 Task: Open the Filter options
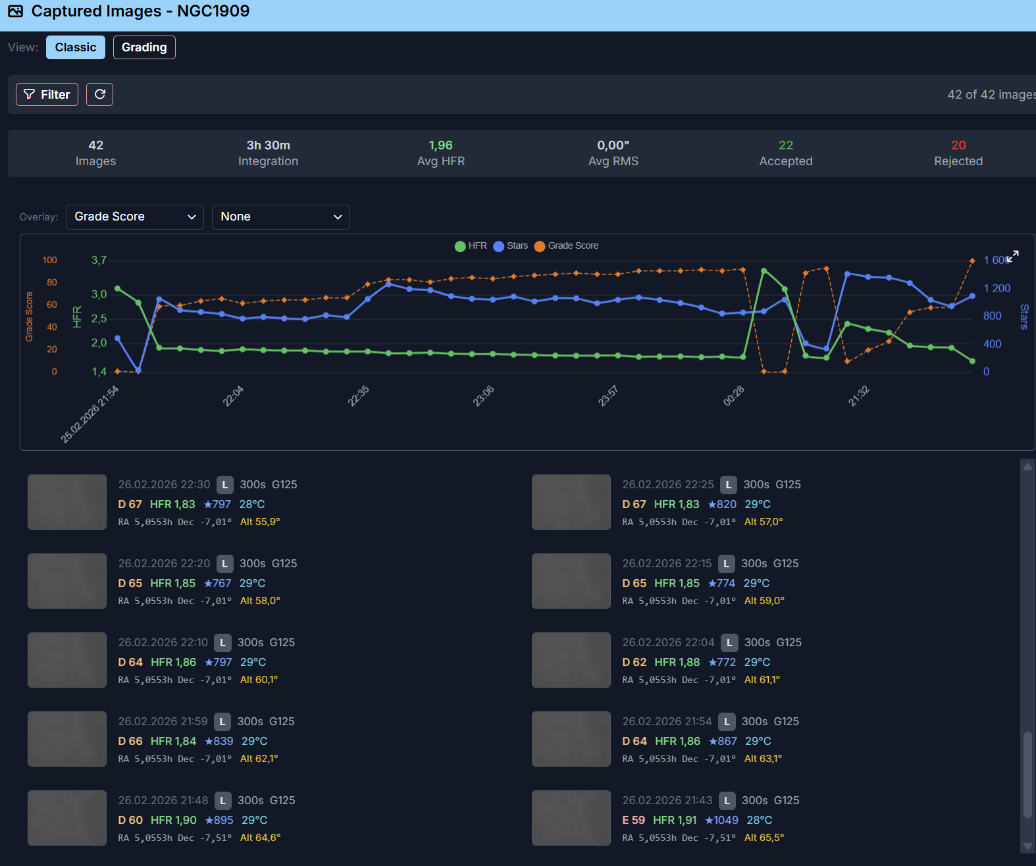coord(47,95)
